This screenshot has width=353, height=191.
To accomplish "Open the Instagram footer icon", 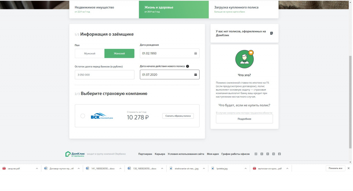I will pos(256,154).
